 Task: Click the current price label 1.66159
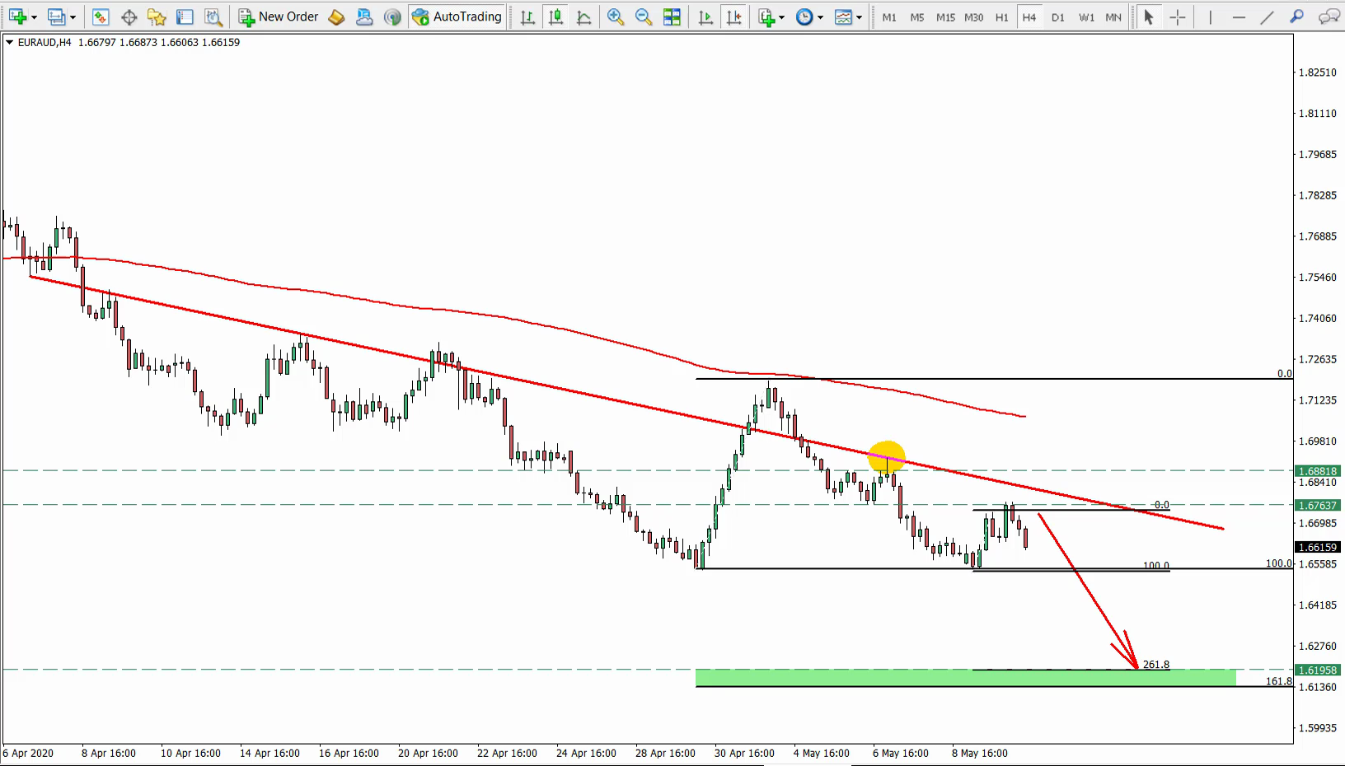pos(1317,548)
